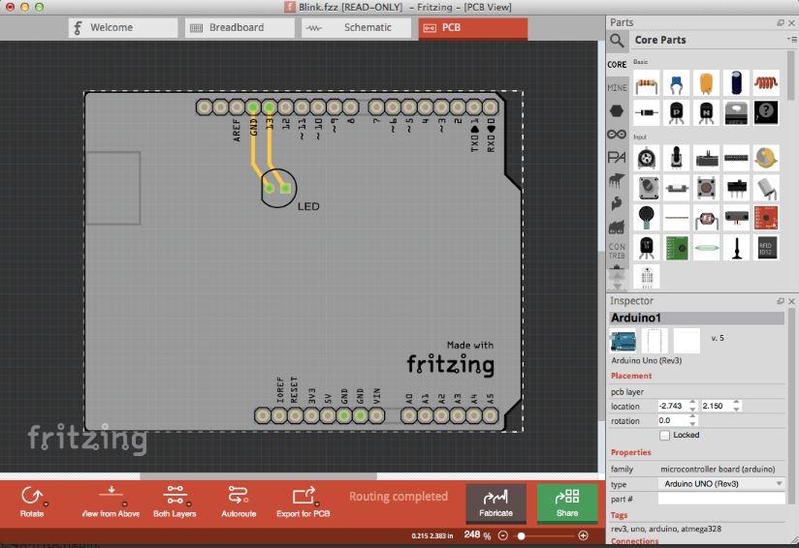This screenshot has height=548, width=799.
Task: Switch to the Schematic tab
Action: point(356,27)
